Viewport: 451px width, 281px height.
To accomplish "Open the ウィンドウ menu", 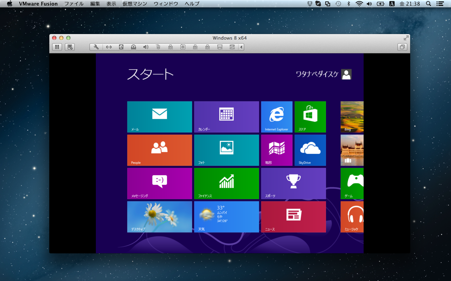I will coord(166,4).
